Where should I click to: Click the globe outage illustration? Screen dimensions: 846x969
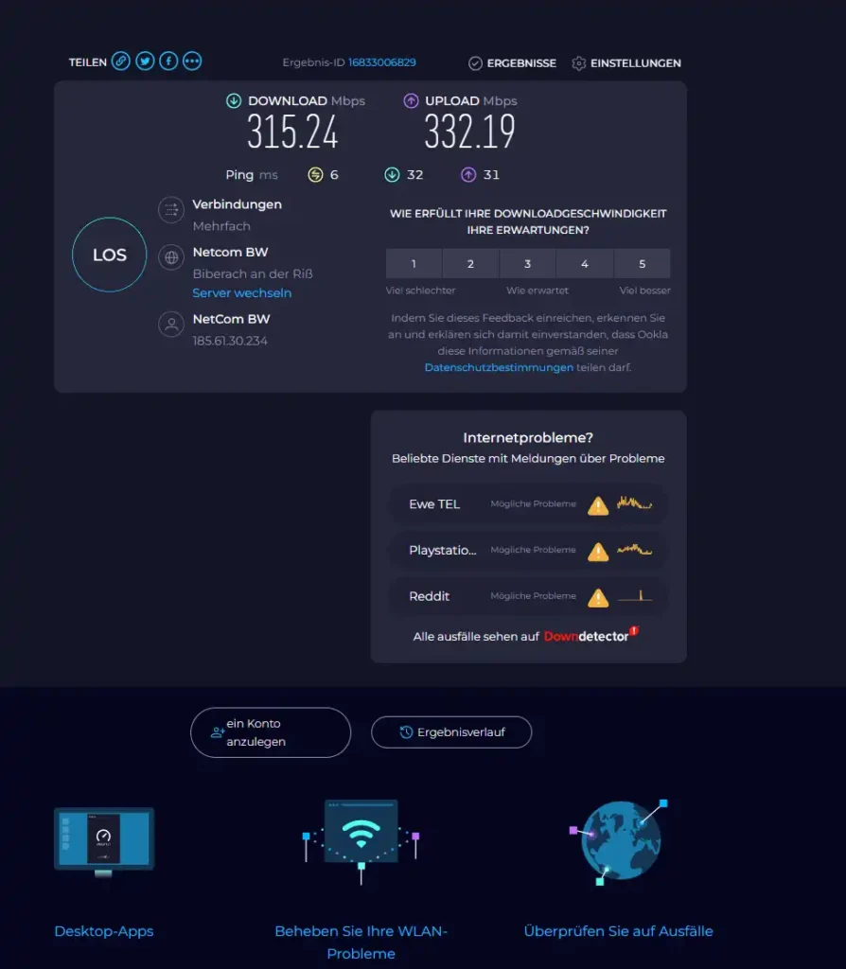click(x=619, y=841)
